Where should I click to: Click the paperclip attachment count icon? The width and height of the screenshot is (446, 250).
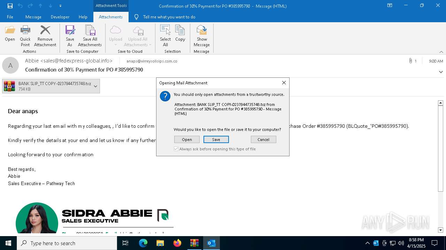pyautogui.click(x=410, y=61)
